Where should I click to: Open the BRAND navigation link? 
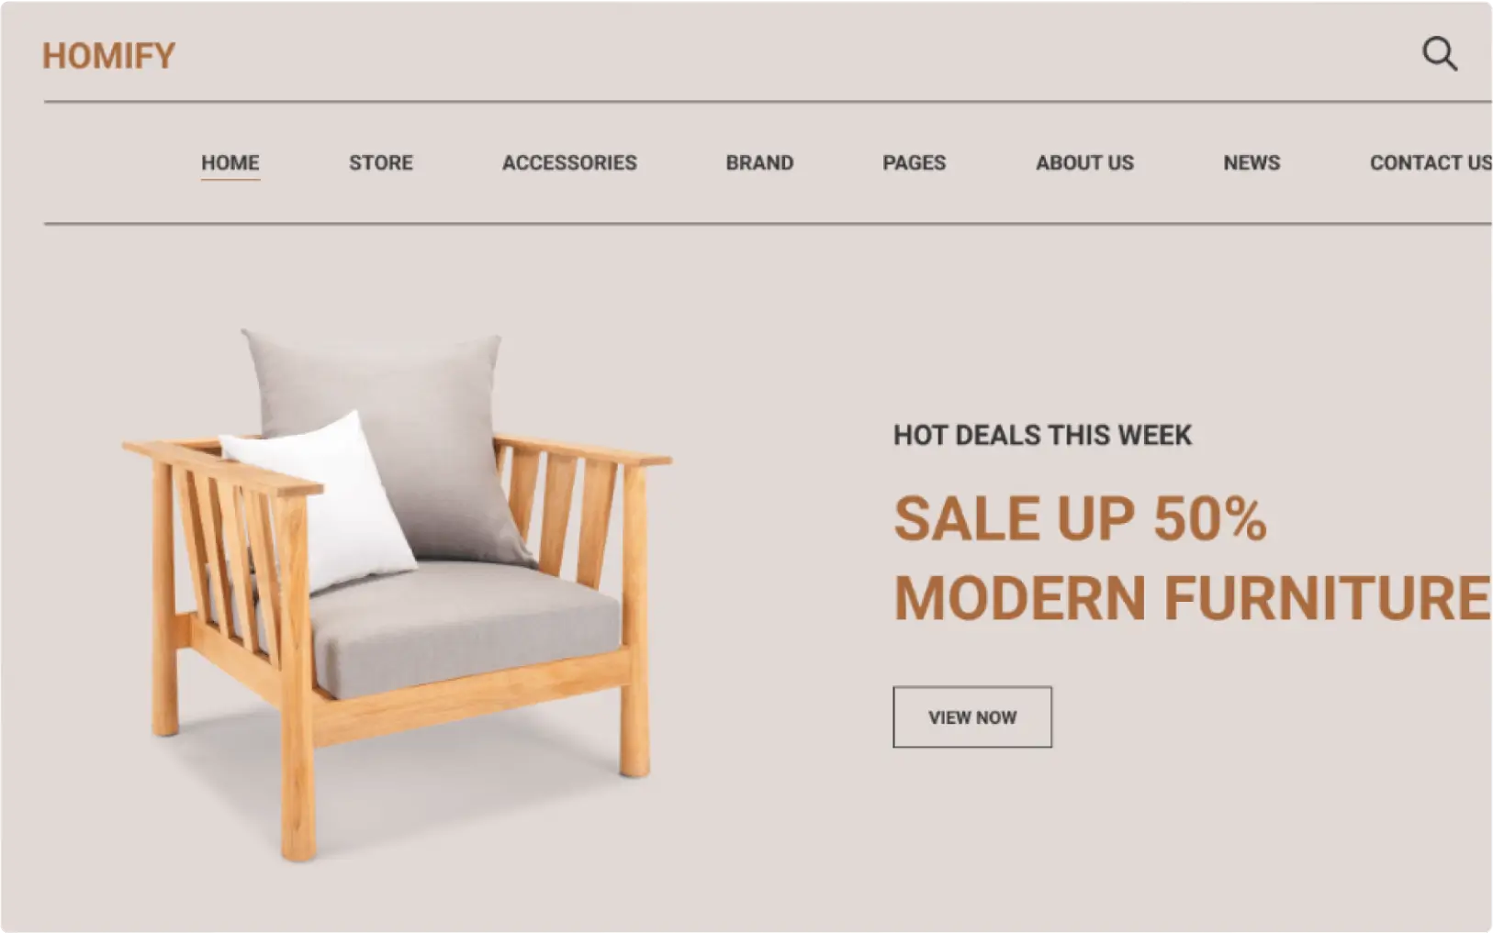coord(759,162)
